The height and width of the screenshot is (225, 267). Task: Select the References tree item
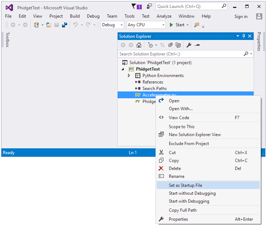point(153,82)
